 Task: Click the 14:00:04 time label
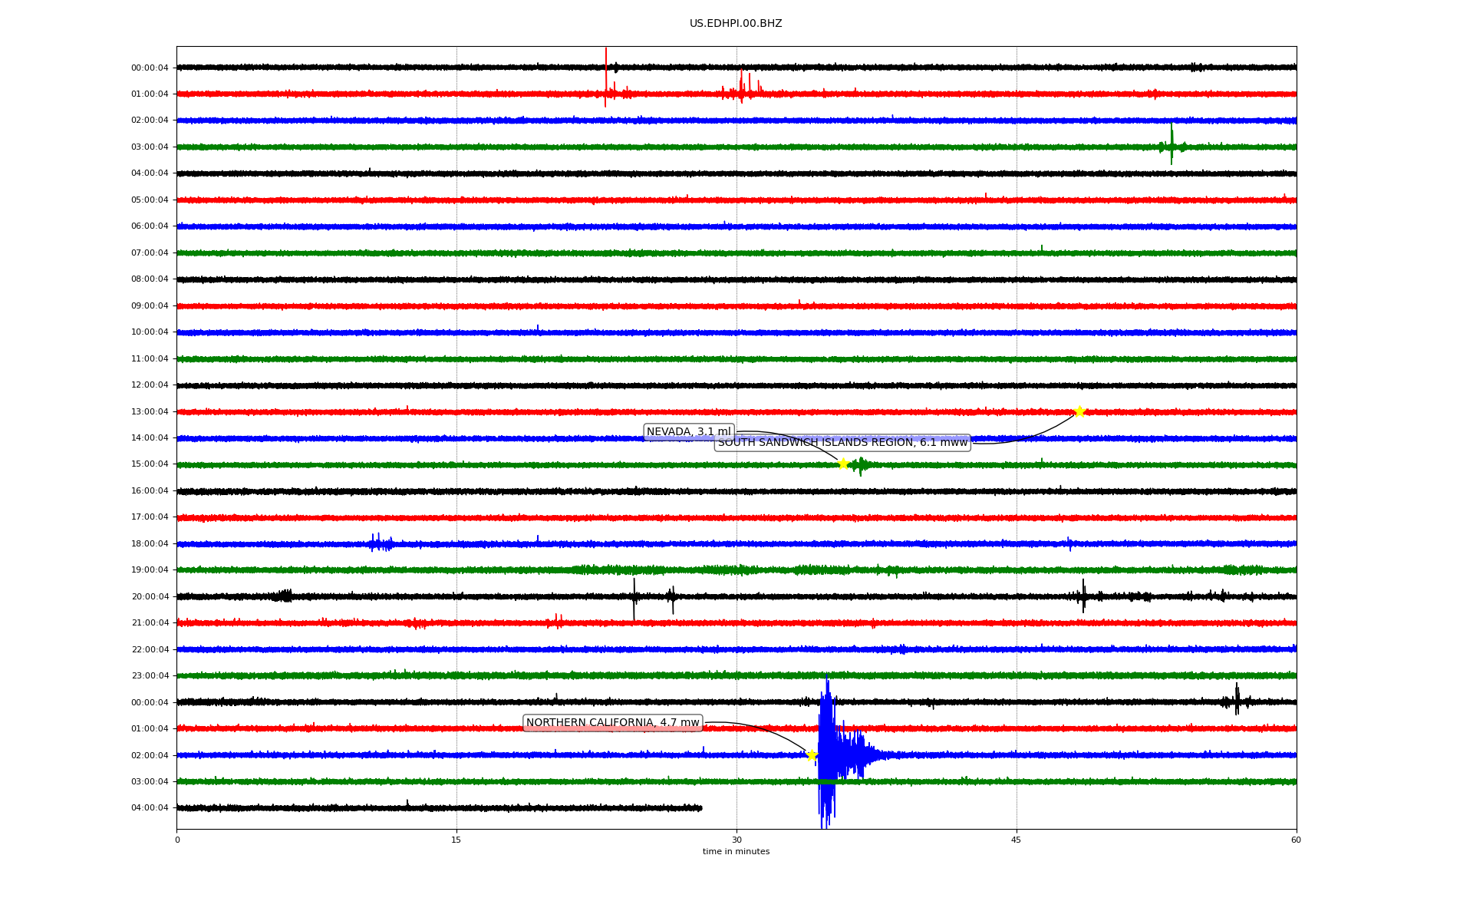point(150,438)
